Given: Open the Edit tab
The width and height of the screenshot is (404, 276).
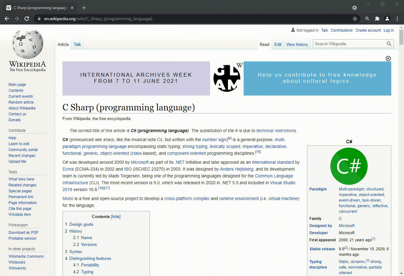Looking at the screenshot, I should coord(278,44).
